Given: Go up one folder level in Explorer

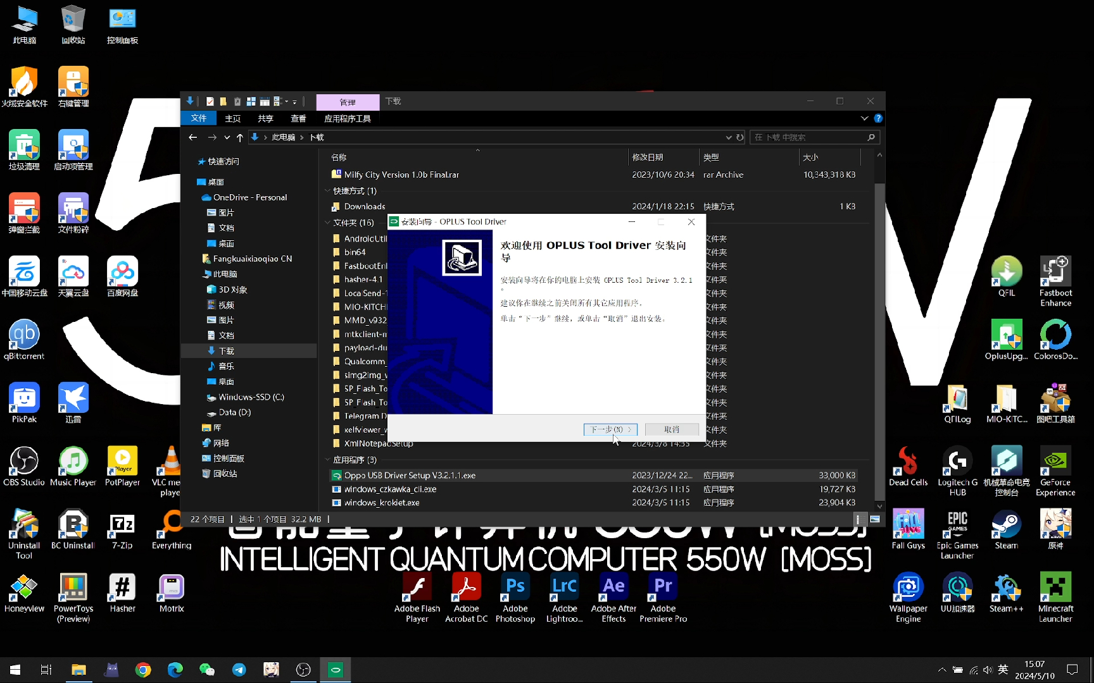Looking at the screenshot, I should [x=240, y=137].
